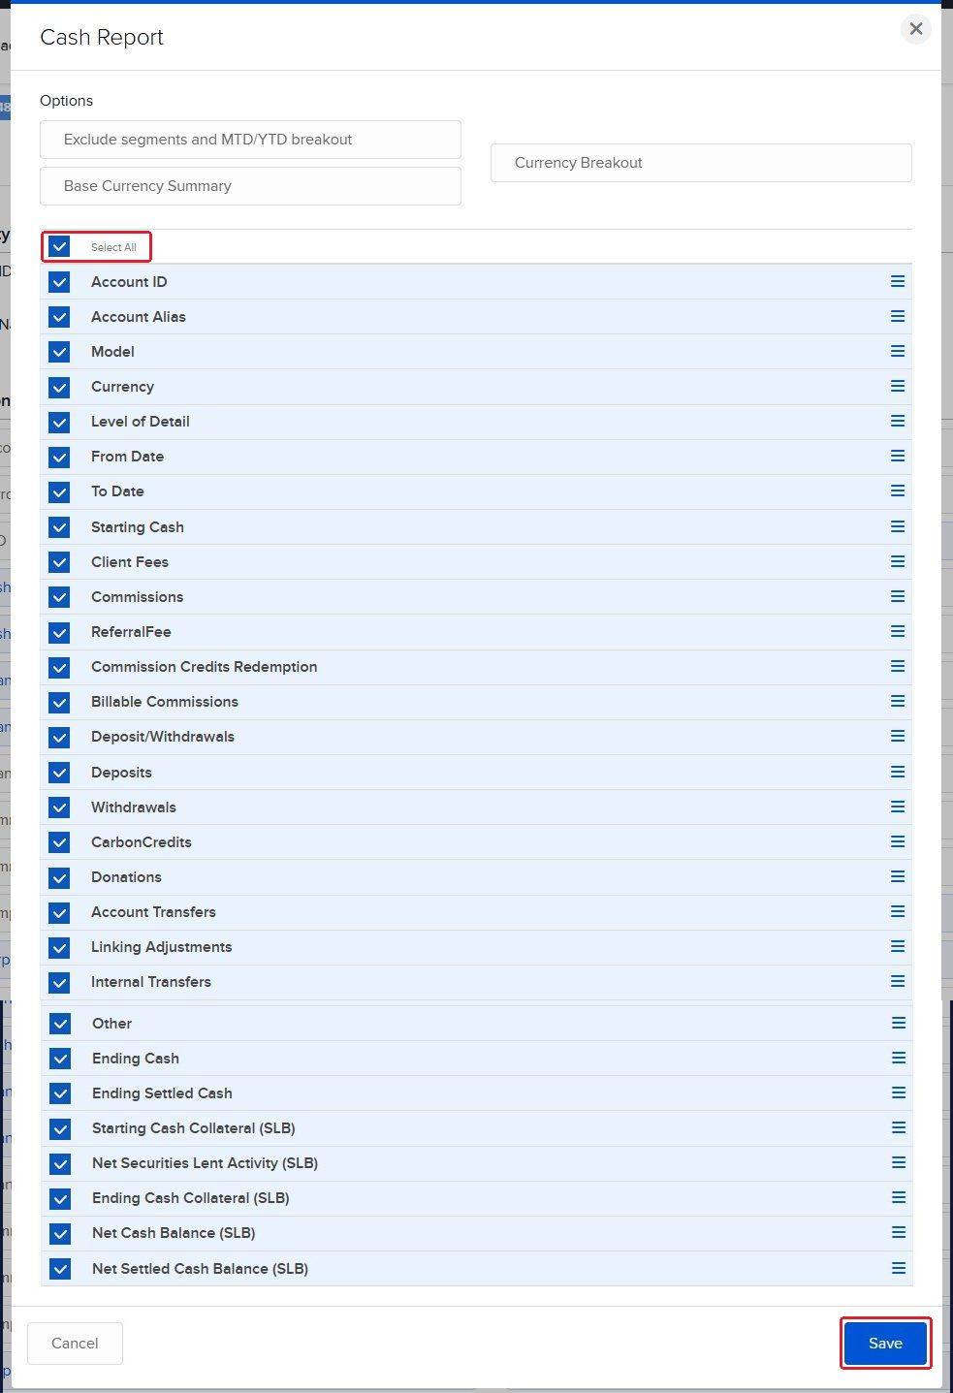The image size is (953, 1393).
Task: Click the reorder handle for Withdrawals row
Action: pyautogui.click(x=898, y=807)
